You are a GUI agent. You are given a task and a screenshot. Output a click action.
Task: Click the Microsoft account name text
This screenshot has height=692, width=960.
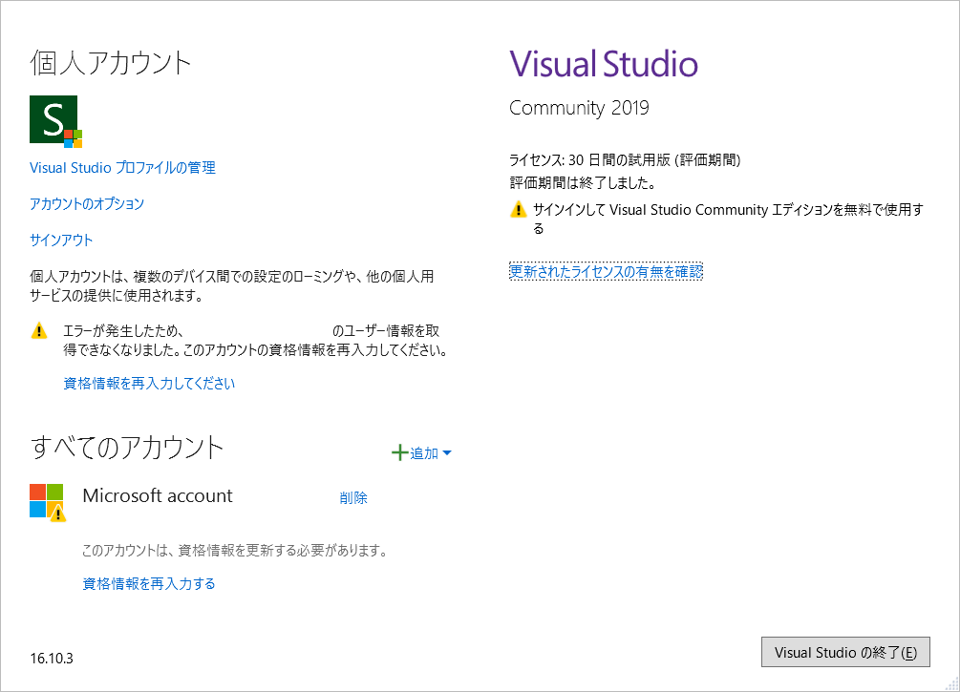pos(158,495)
